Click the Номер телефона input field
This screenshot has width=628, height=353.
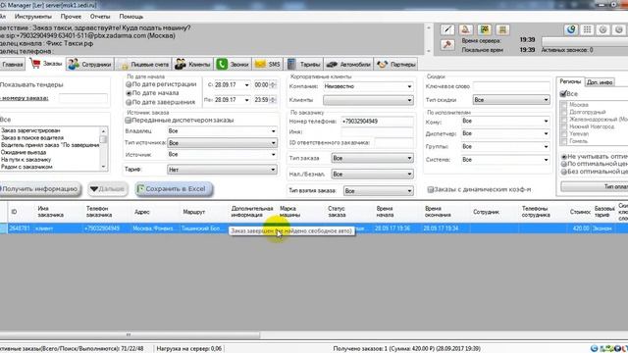[377, 122]
